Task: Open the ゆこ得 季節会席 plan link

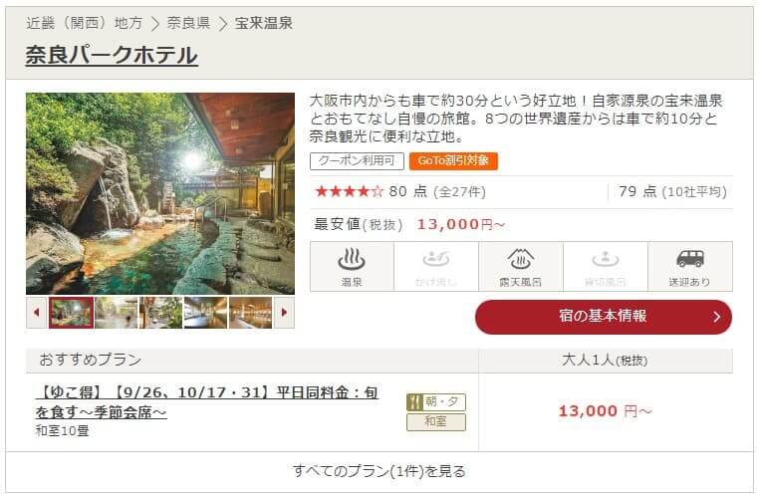Action: coord(206,402)
